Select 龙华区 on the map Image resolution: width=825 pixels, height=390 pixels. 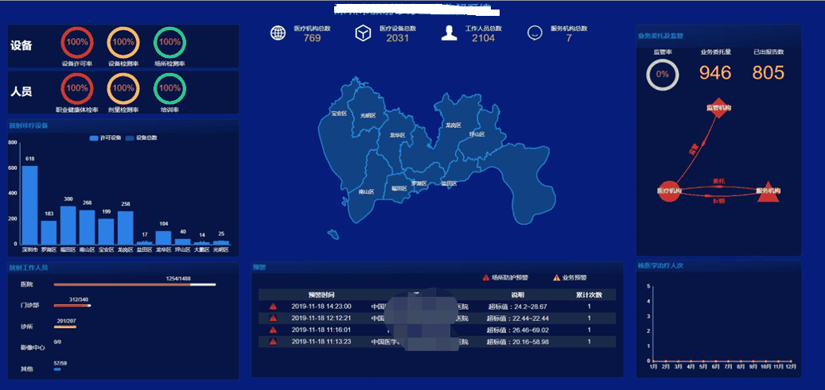397,135
